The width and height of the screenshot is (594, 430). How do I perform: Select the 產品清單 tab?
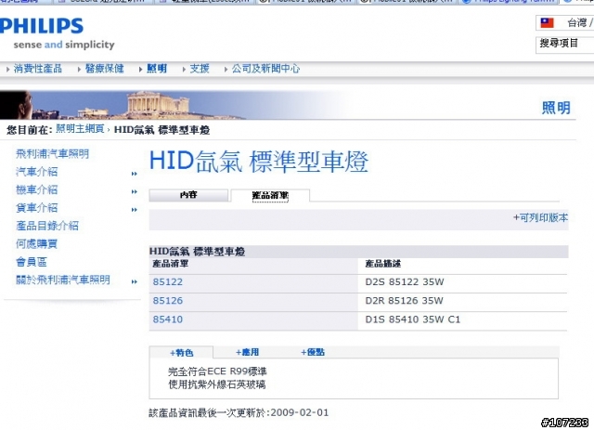pyautogui.click(x=270, y=196)
